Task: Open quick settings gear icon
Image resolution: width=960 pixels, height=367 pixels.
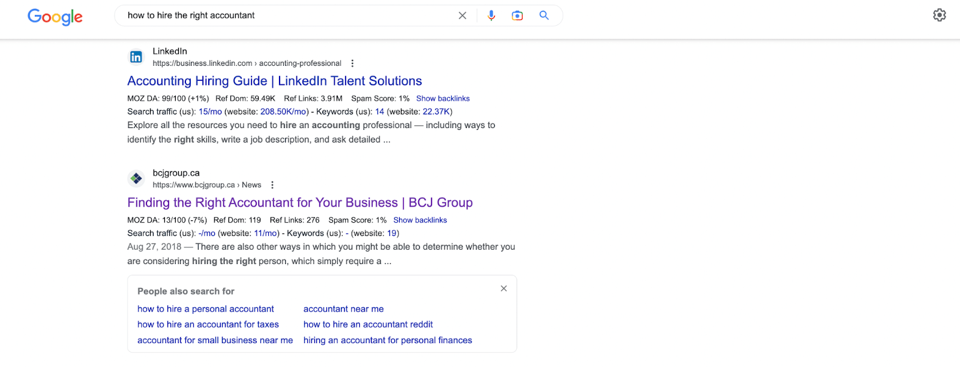Action: [940, 15]
